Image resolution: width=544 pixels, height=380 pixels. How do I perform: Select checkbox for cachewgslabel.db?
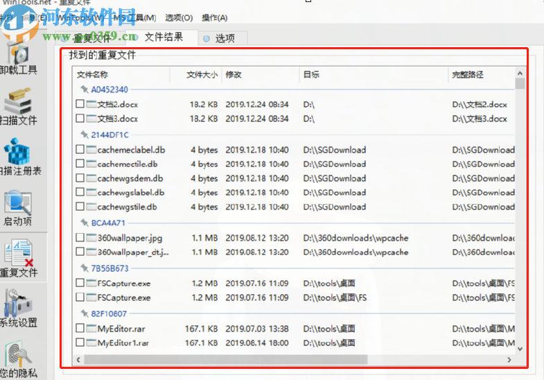pos(80,192)
